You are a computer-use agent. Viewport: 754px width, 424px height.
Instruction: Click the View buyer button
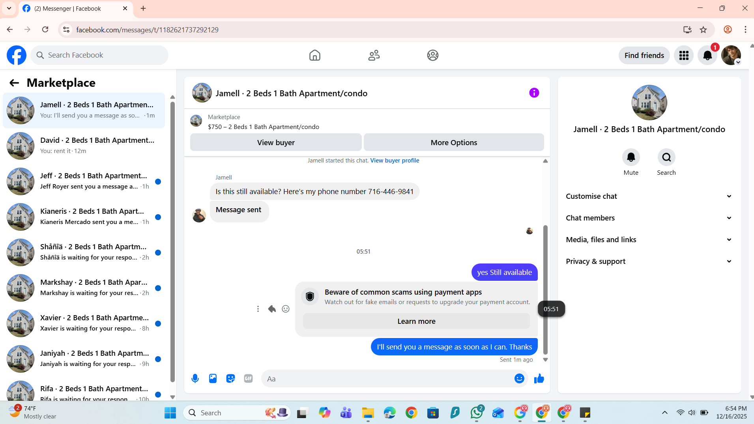click(x=276, y=142)
